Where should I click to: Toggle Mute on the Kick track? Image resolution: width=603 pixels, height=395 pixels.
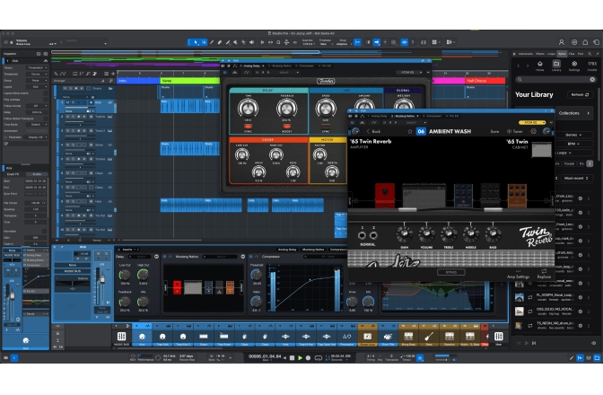tap(67, 102)
